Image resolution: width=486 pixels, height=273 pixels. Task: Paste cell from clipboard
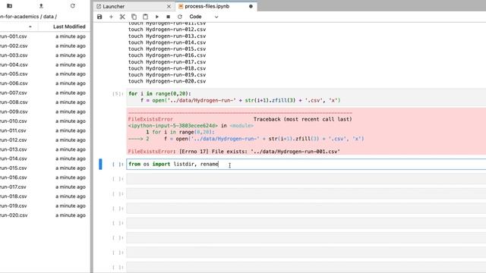click(145, 17)
